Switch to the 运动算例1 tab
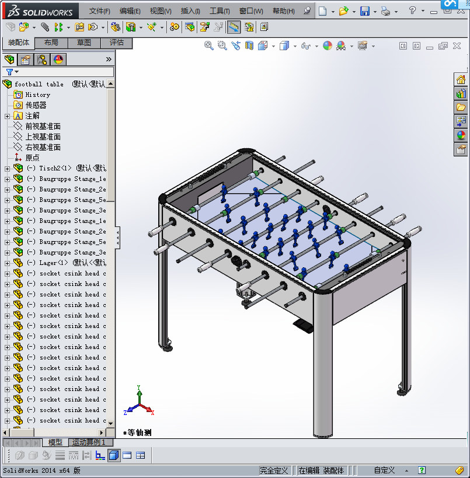Image resolution: width=470 pixels, height=478 pixels. (90, 442)
